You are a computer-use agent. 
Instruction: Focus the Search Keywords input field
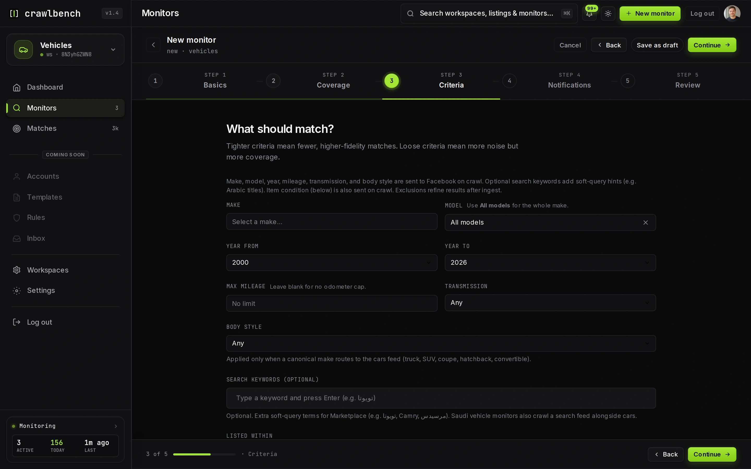point(441,398)
